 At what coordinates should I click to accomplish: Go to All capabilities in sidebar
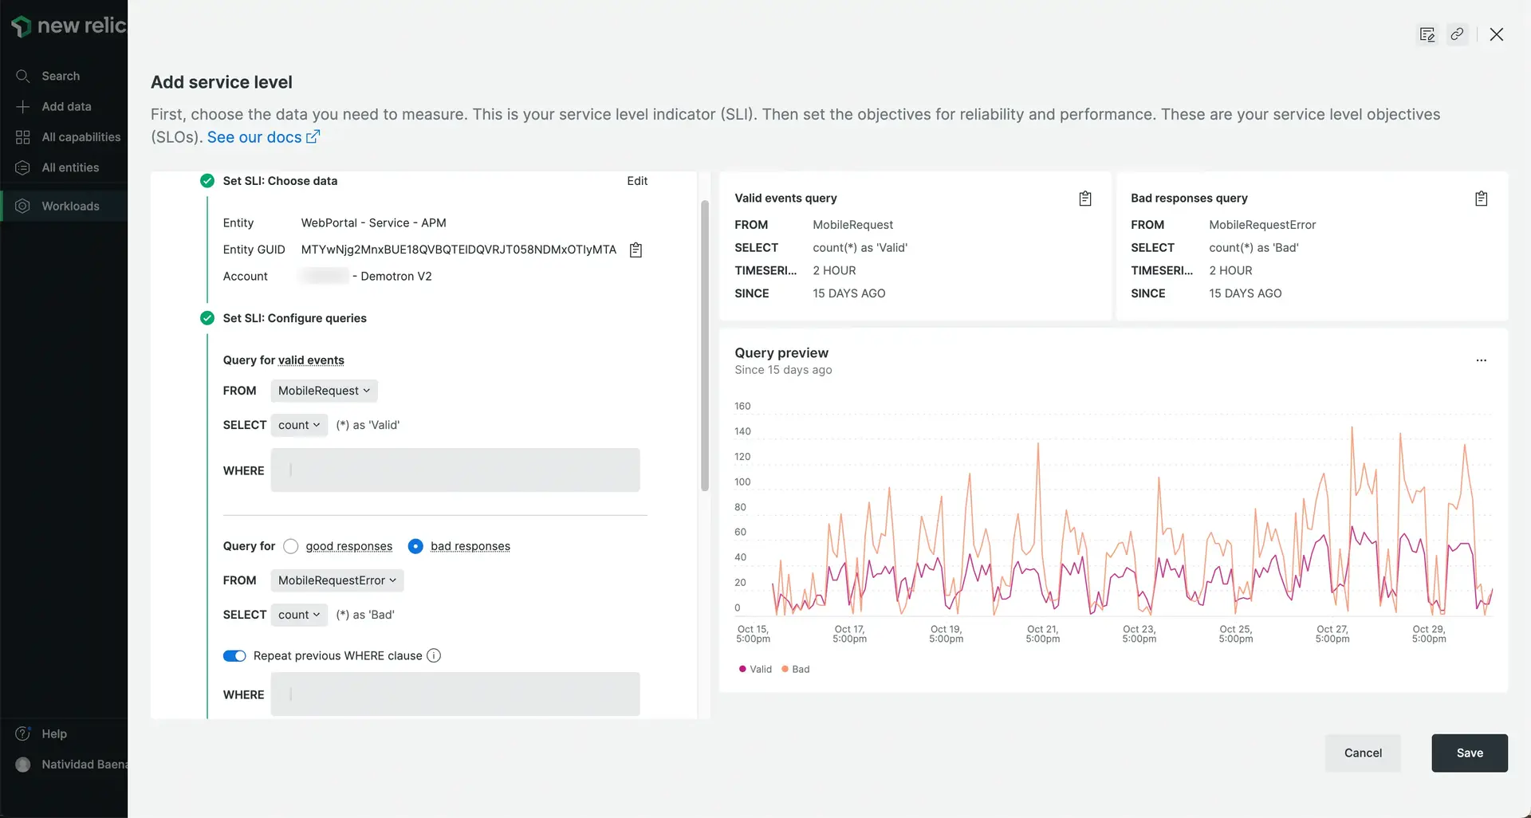(81, 137)
